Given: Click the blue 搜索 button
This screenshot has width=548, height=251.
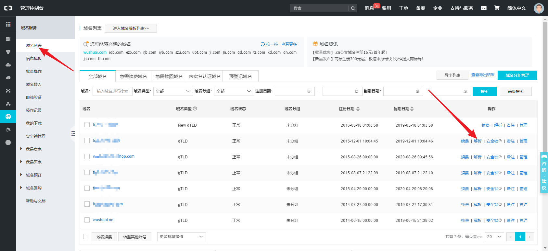Looking at the screenshot, I should (x=484, y=92).
